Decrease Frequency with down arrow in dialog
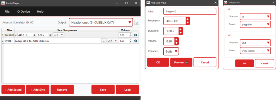This screenshot has width=276, height=100. pos(188,23)
